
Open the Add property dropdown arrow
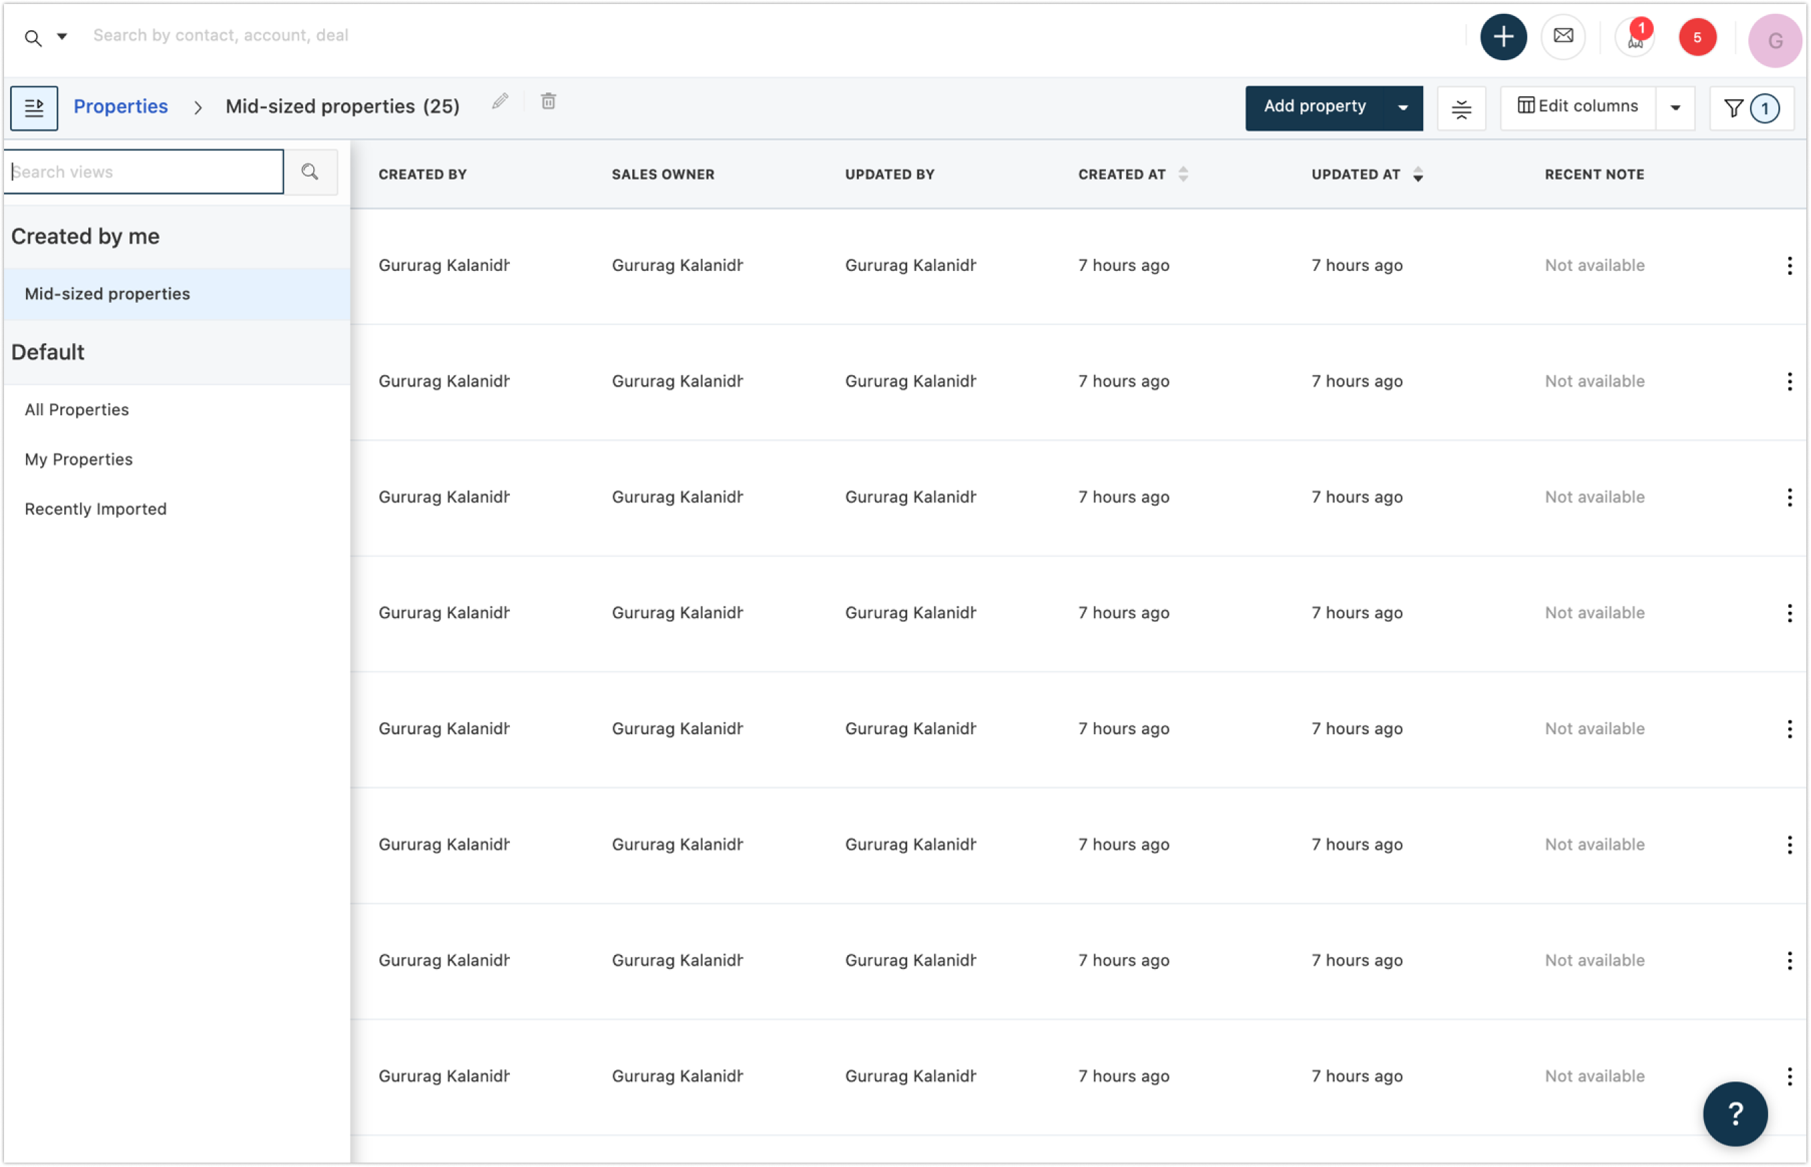1402,108
